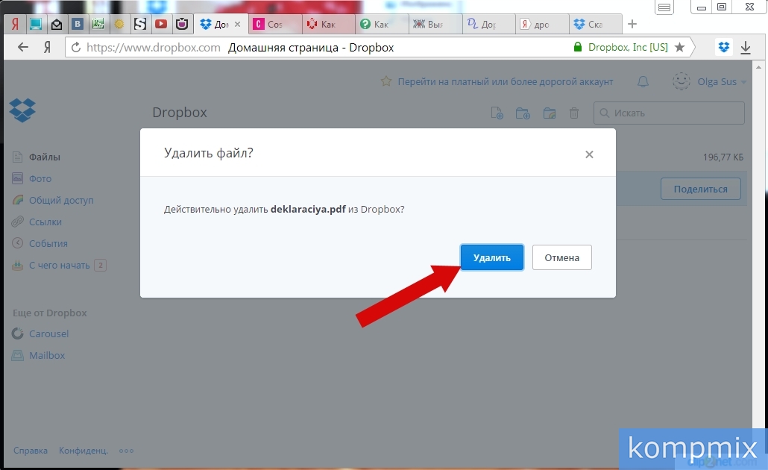Open the pinned sun icon tab
Viewport: 768px width, 470px height.
point(119,24)
